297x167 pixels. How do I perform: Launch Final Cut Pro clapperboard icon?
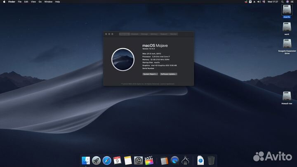[149, 160]
